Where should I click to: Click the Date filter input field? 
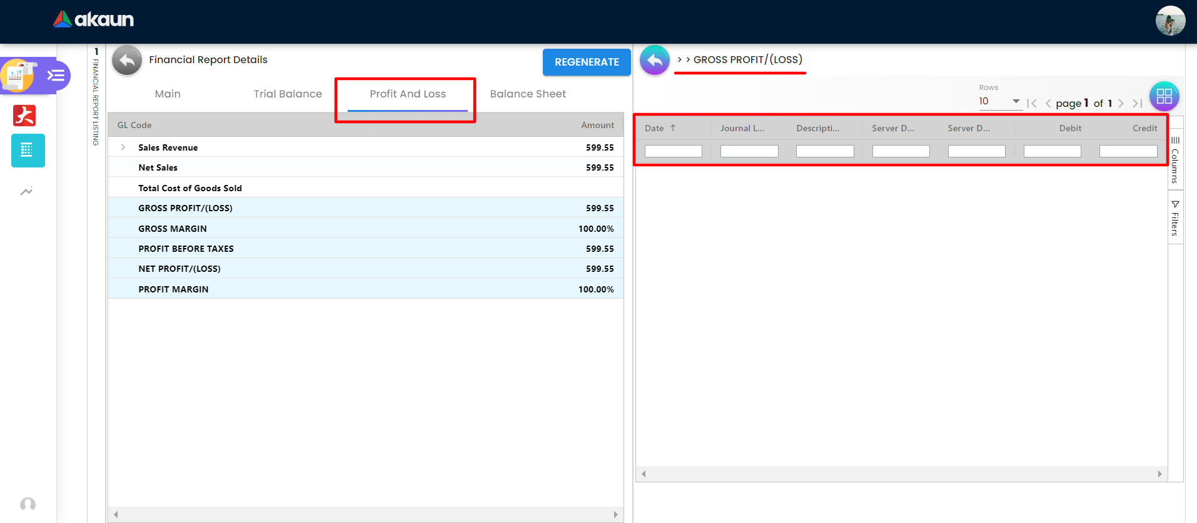[674, 151]
